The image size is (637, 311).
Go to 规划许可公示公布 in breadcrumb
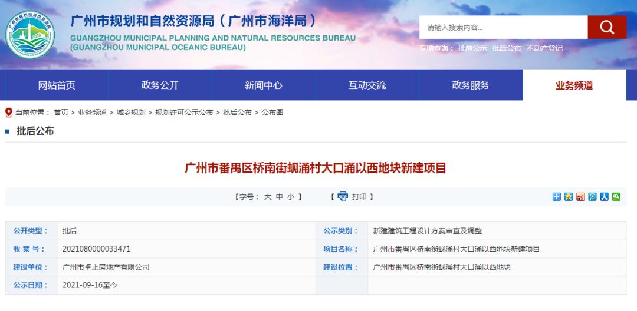[x=184, y=113]
